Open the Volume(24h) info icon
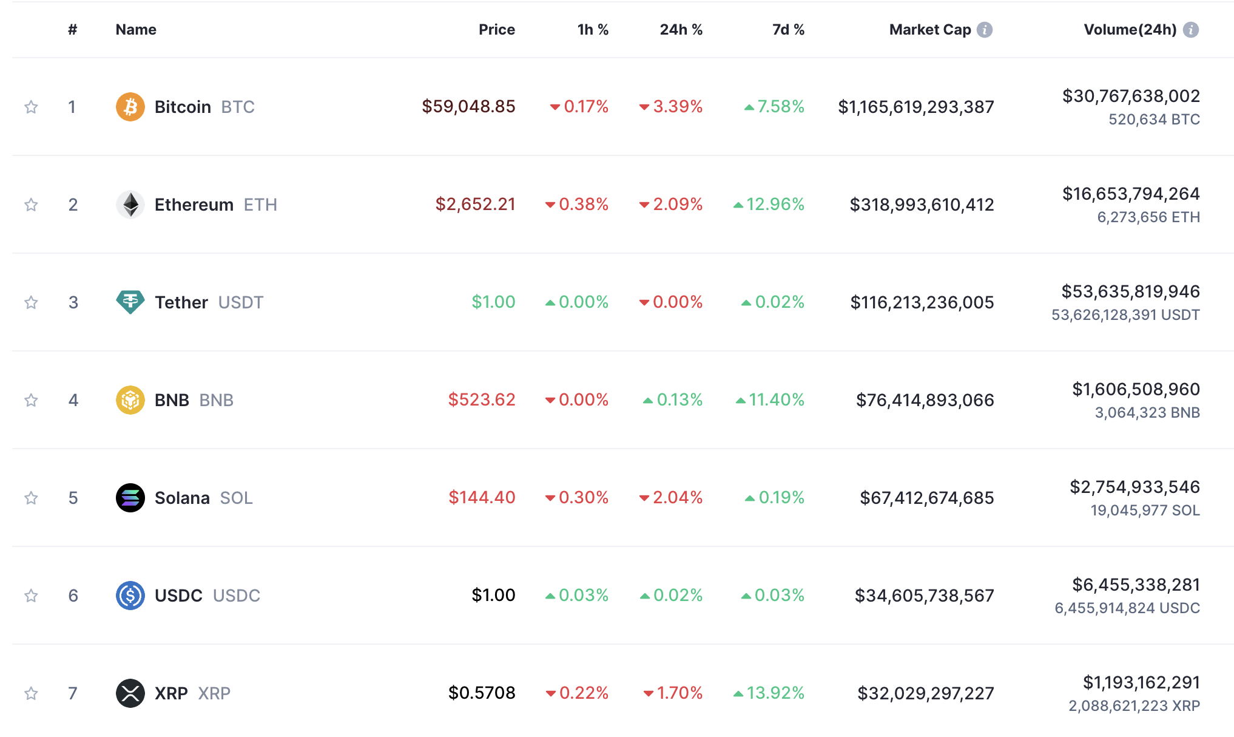The image size is (1234, 737). [x=1191, y=30]
